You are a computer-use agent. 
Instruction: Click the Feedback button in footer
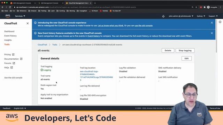click(x=7, y=108)
